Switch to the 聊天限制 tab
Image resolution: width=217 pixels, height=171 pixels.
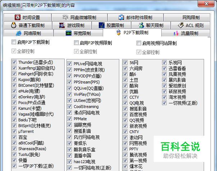coord(151,25)
